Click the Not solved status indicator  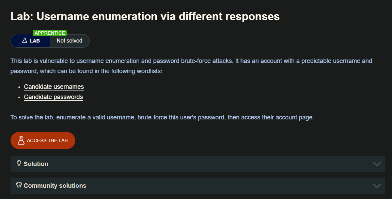[69, 41]
